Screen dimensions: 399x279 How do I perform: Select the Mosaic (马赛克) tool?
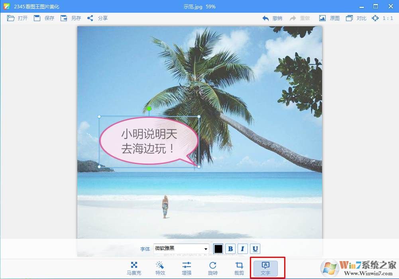pyautogui.click(x=134, y=268)
